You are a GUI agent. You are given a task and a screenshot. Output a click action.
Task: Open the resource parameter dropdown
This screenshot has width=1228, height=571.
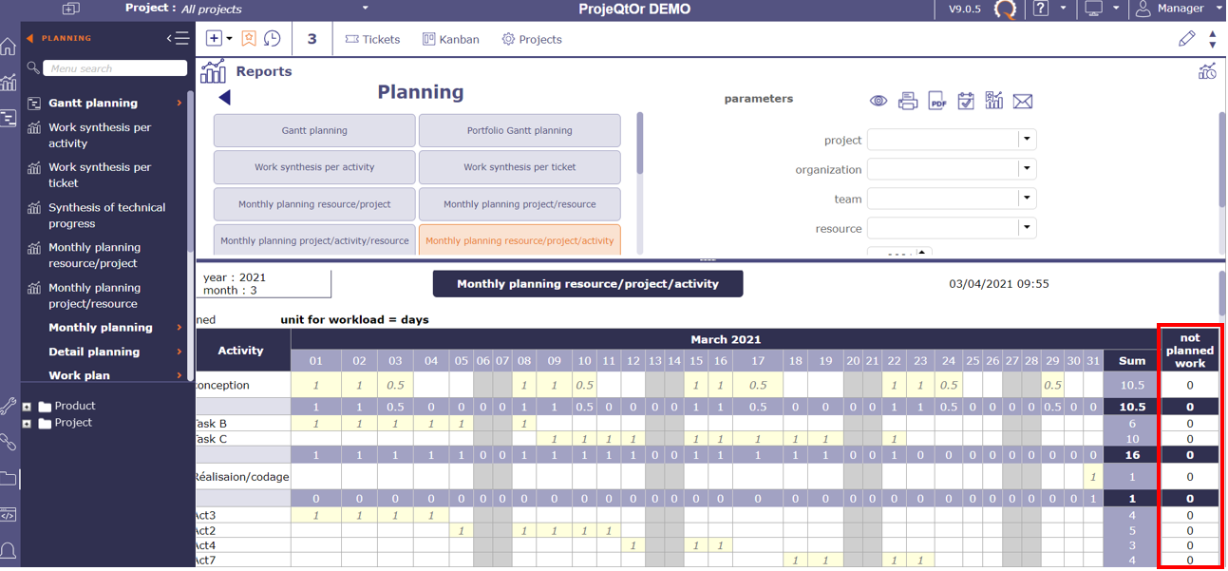[1027, 228]
